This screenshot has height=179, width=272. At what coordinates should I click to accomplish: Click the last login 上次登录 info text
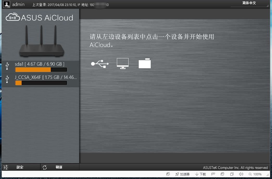[71, 5]
